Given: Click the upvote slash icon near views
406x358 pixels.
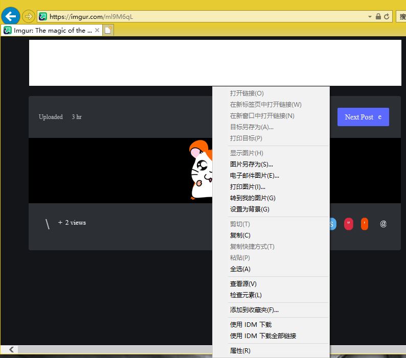Looking at the screenshot, I should [x=48, y=224].
